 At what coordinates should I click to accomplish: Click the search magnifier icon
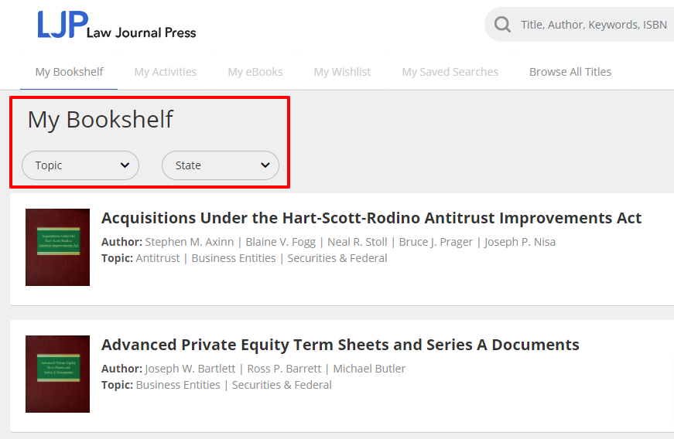click(x=502, y=25)
